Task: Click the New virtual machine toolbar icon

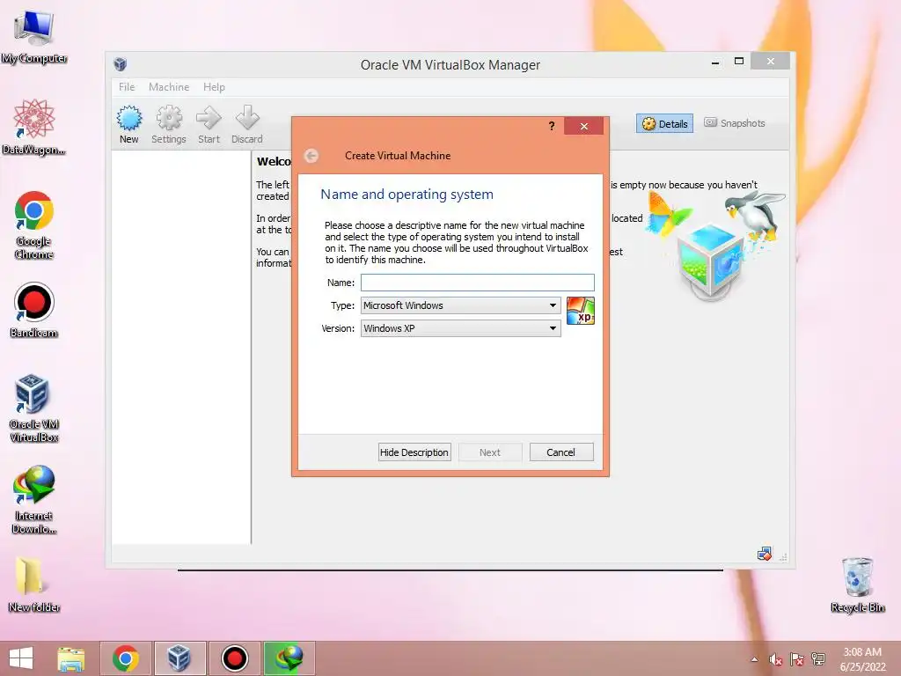Action: (x=128, y=125)
